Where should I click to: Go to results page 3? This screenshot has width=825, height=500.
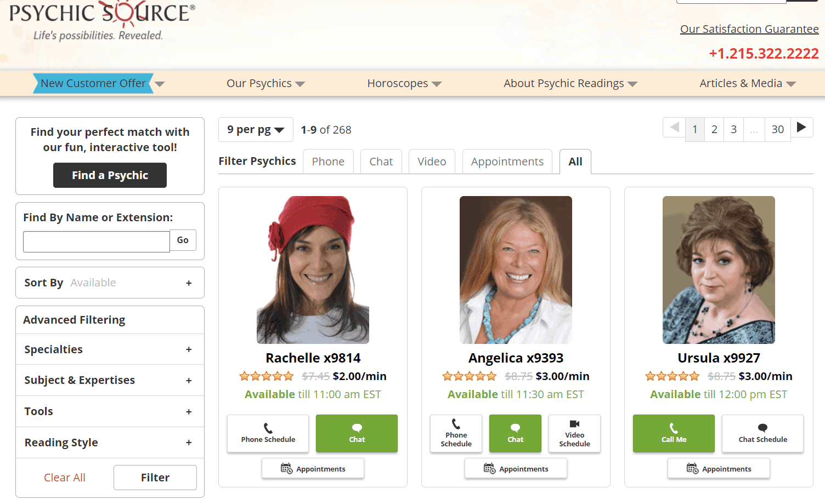[733, 129]
